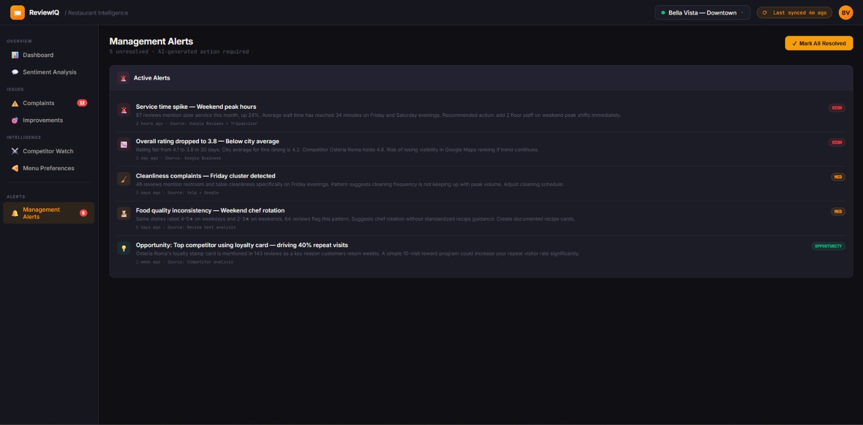Click the chef icon beside Food quality inconsistency

124,213
